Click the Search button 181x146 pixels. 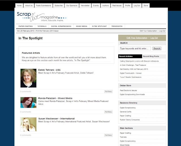point(157,48)
